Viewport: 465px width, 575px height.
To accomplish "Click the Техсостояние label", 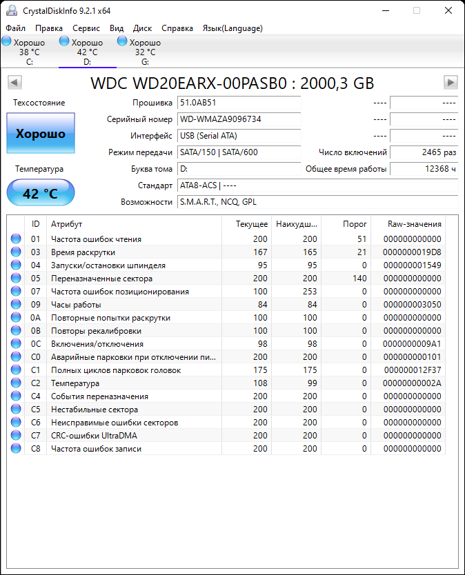I will click(39, 103).
